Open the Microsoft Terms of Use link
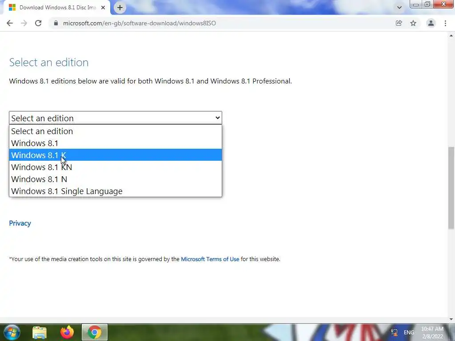 click(210, 259)
